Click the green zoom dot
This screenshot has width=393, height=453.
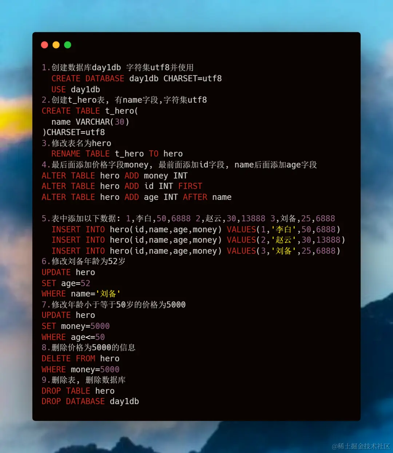[x=68, y=45]
